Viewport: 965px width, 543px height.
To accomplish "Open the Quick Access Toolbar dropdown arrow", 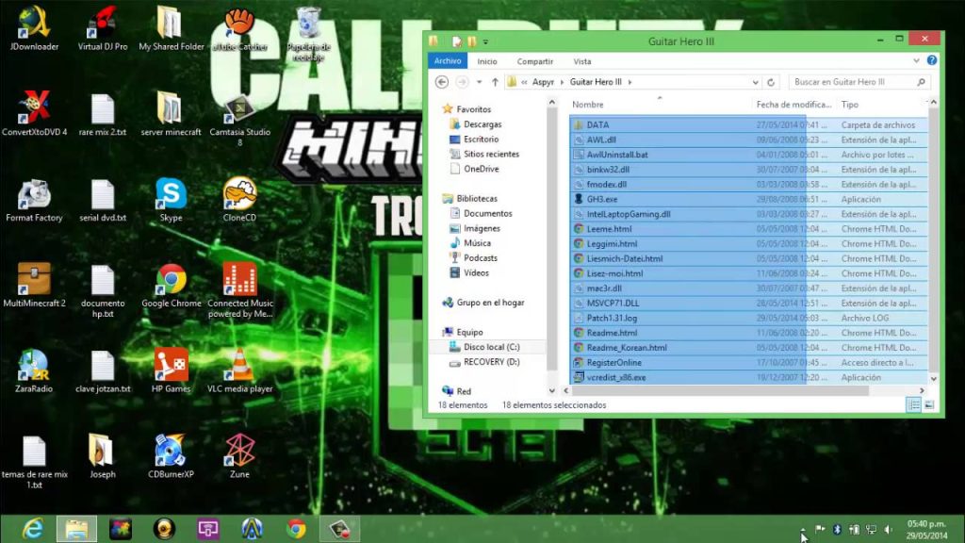I will [486, 41].
